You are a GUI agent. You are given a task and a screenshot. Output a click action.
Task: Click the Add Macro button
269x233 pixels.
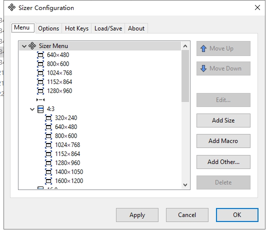(223, 141)
